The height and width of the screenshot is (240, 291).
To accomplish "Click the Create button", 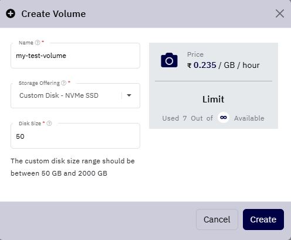I will 263,220.
